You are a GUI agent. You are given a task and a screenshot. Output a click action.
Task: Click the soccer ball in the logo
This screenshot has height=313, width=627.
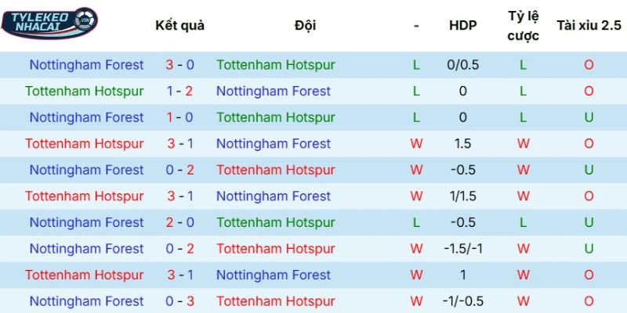tap(85, 17)
